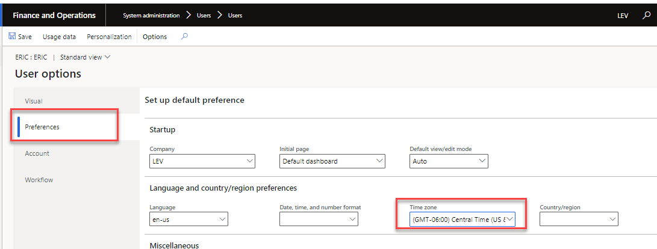Open the Usage data page
Image resolution: width=657 pixels, height=249 pixels.
click(x=59, y=37)
